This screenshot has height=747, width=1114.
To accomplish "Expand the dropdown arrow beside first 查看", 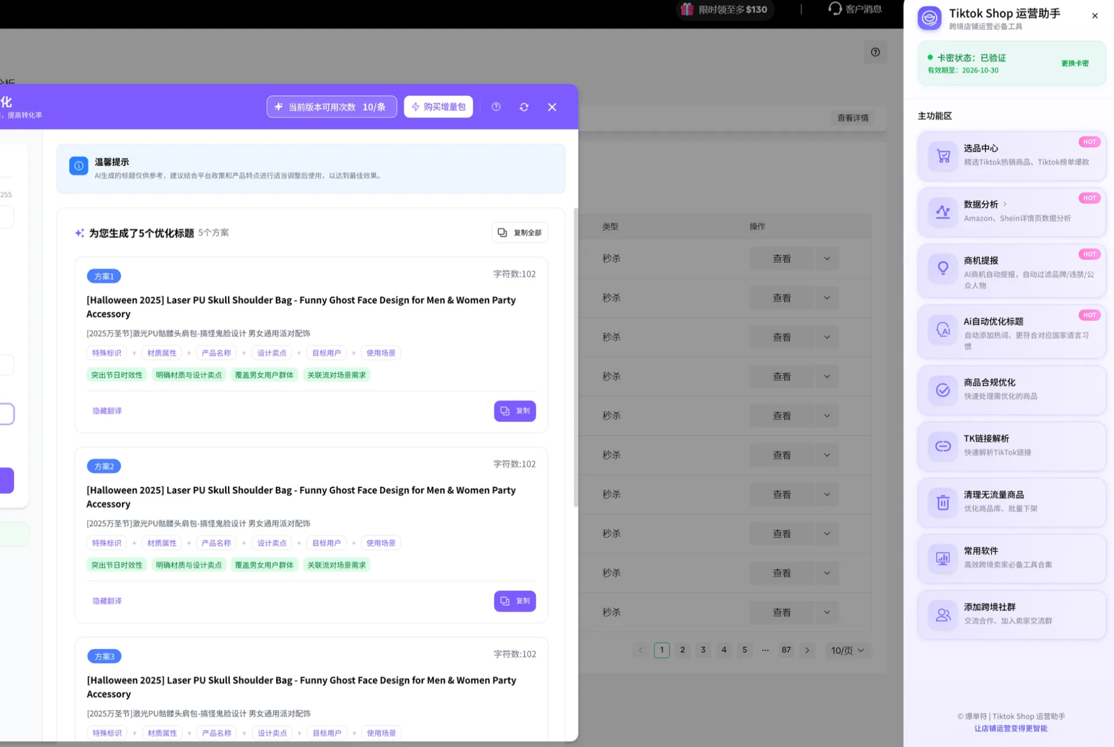I will [827, 259].
